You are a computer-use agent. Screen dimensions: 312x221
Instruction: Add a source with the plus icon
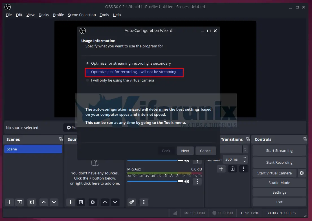pyautogui.click(x=71, y=202)
